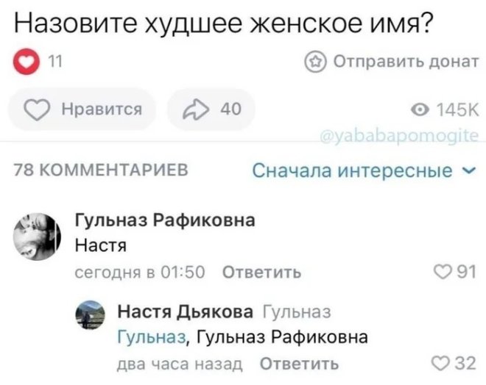Viewport: 486px width, 385px height.
Task: Open Гульназ Рафиковна's profile name
Action: point(166,220)
